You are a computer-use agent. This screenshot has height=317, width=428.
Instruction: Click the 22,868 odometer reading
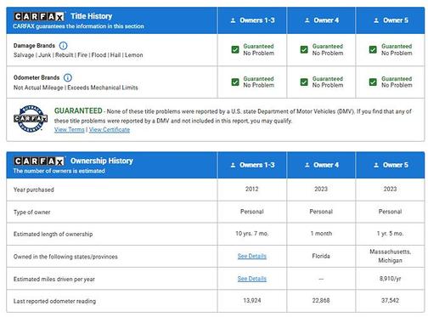(321, 300)
